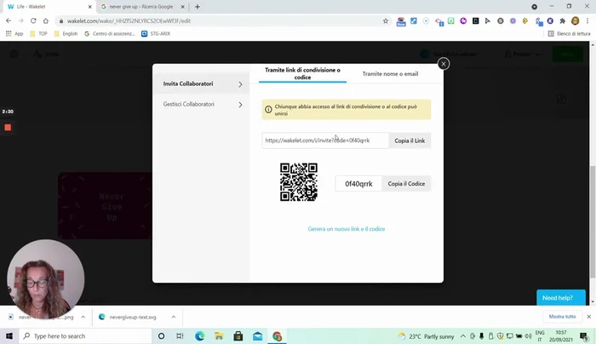The image size is (596, 344).
Task: Select the wakelet invite link field
Action: 325,140
